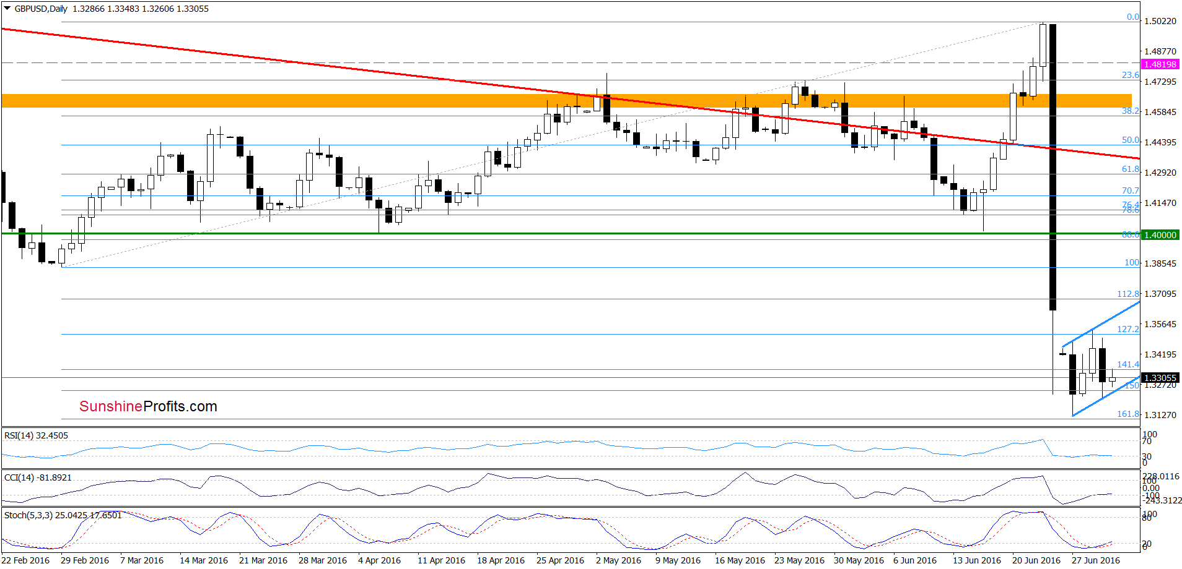This screenshot has height=569, width=1182.
Task: Select the 141.4 Fibonacci extension label
Action: click(x=1128, y=364)
